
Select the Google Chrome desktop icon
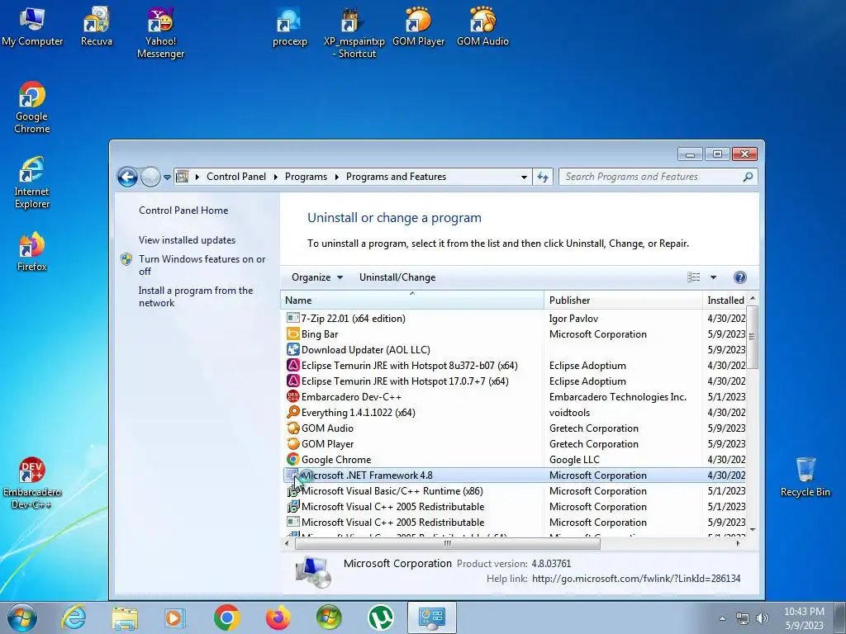32,107
